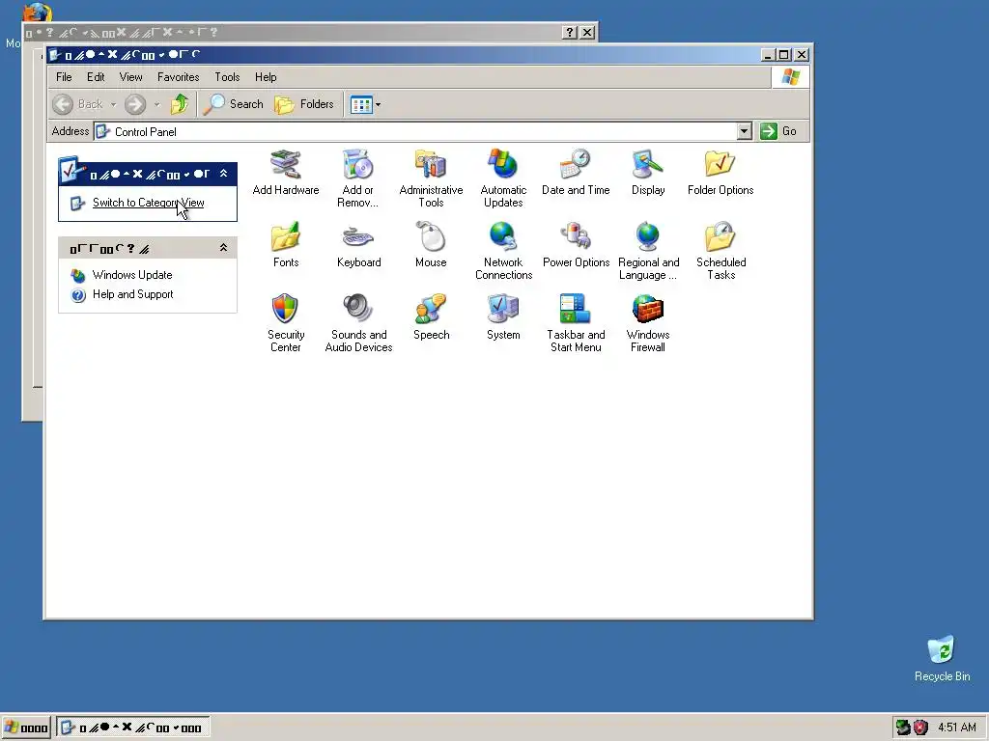Open the Help menu
The width and height of the screenshot is (989, 741).
point(266,77)
